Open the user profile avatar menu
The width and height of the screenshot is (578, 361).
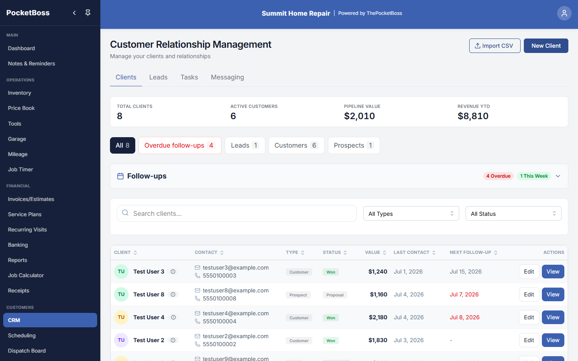(564, 13)
